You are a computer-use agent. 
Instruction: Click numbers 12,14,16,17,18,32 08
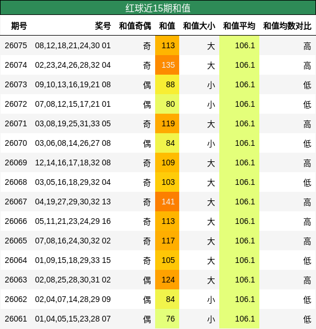(73, 162)
